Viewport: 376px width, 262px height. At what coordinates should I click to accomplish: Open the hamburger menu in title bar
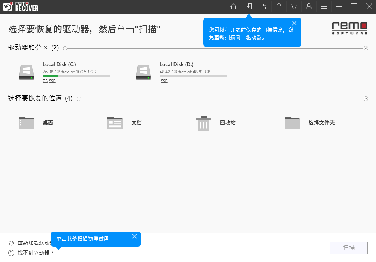[324, 7]
